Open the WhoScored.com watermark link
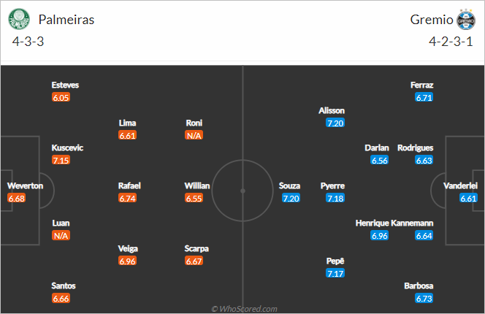This screenshot has width=485, height=314. point(245,309)
